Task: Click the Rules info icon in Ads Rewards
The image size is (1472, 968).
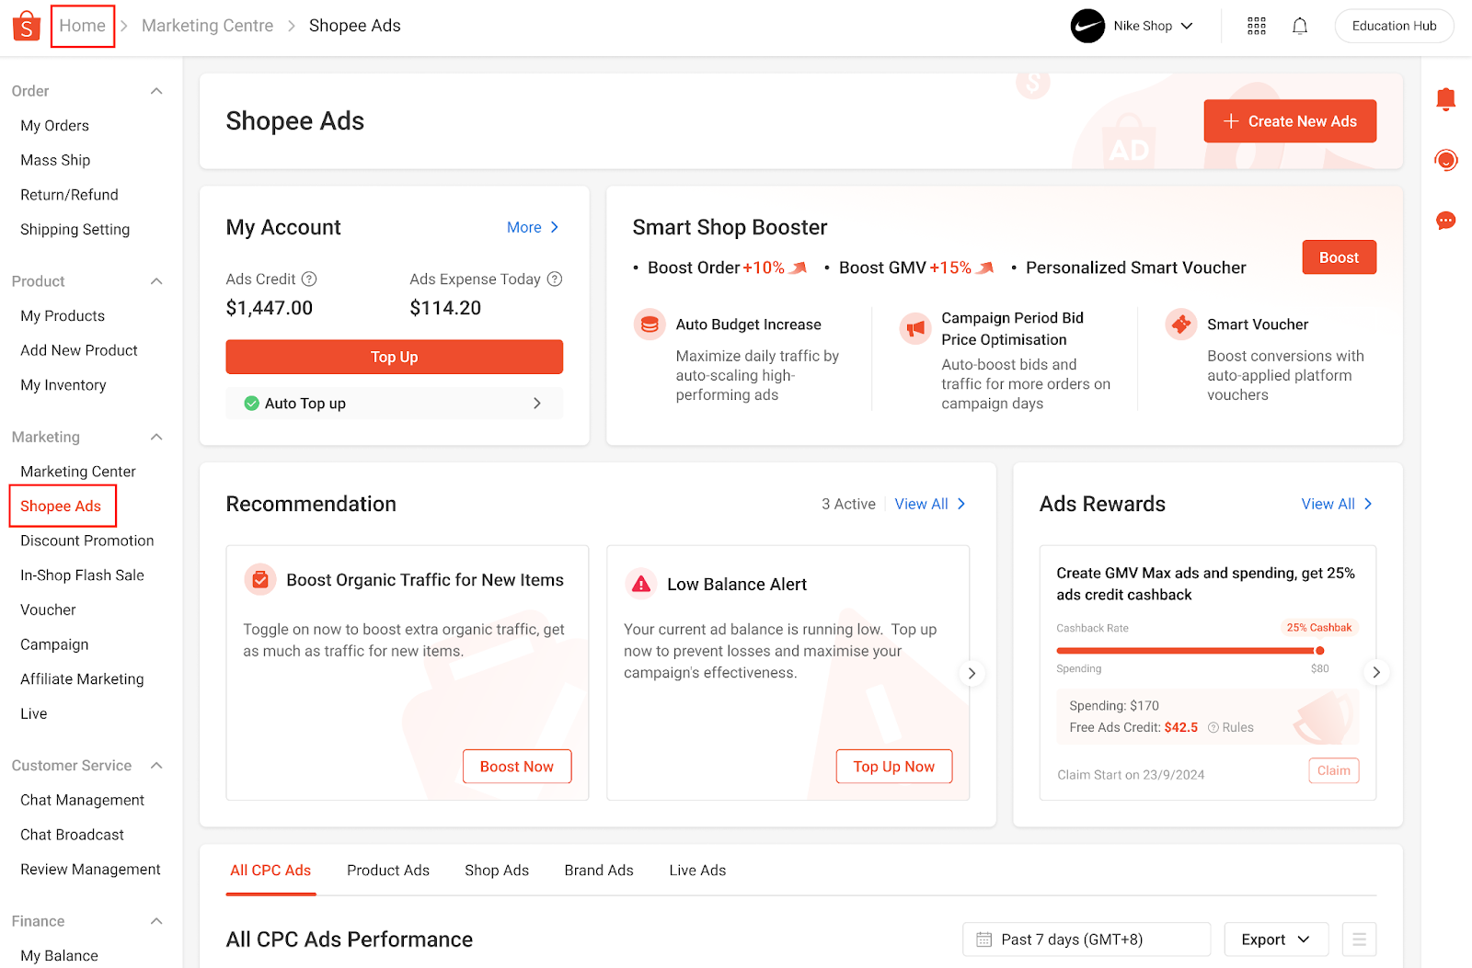Action: (x=1213, y=727)
